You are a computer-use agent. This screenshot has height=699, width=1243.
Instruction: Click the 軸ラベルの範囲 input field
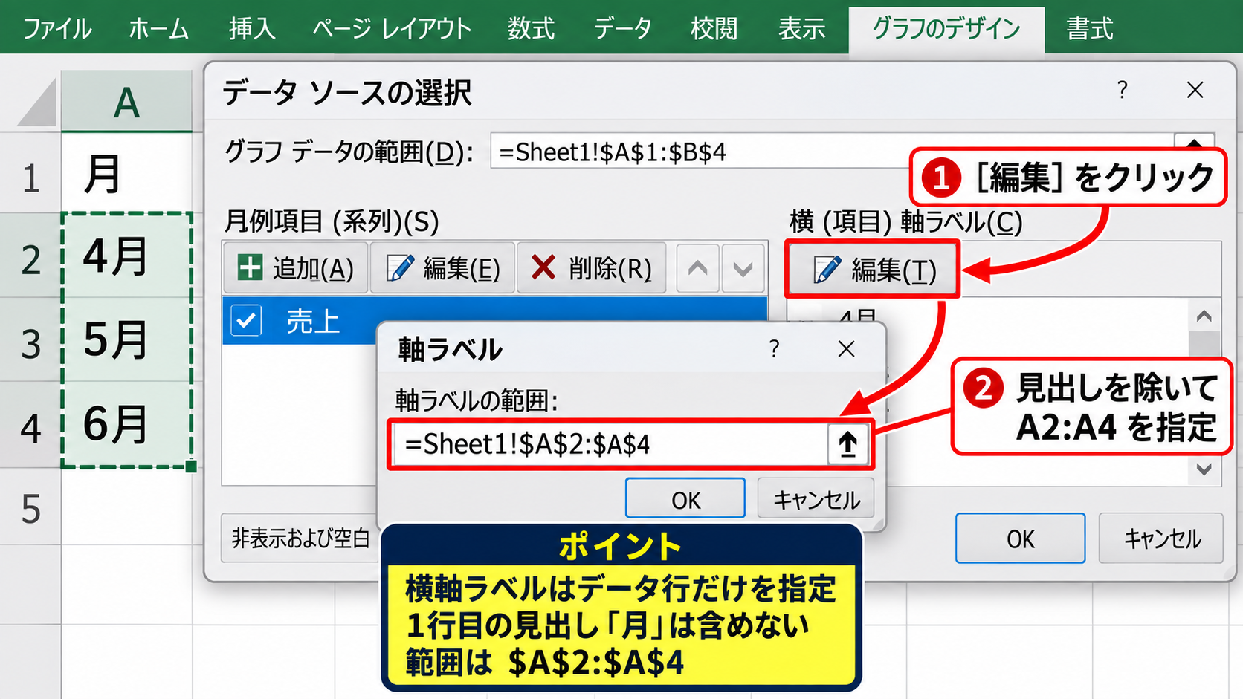pyautogui.click(x=610, y=444)
